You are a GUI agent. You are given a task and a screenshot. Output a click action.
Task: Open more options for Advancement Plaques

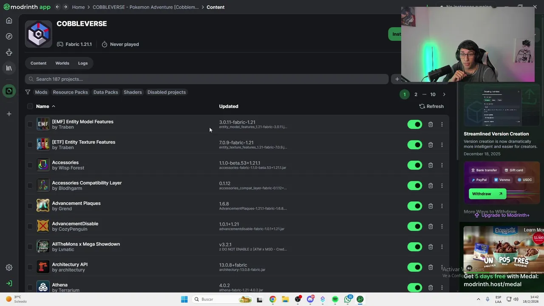coord(442,206)
